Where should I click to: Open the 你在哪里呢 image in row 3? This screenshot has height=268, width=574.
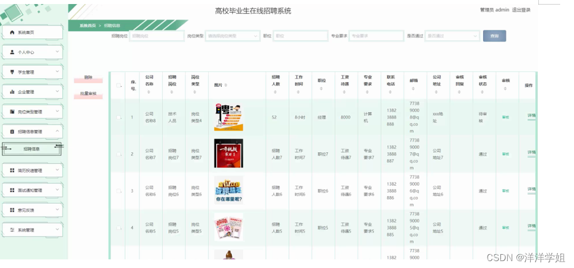228,190
